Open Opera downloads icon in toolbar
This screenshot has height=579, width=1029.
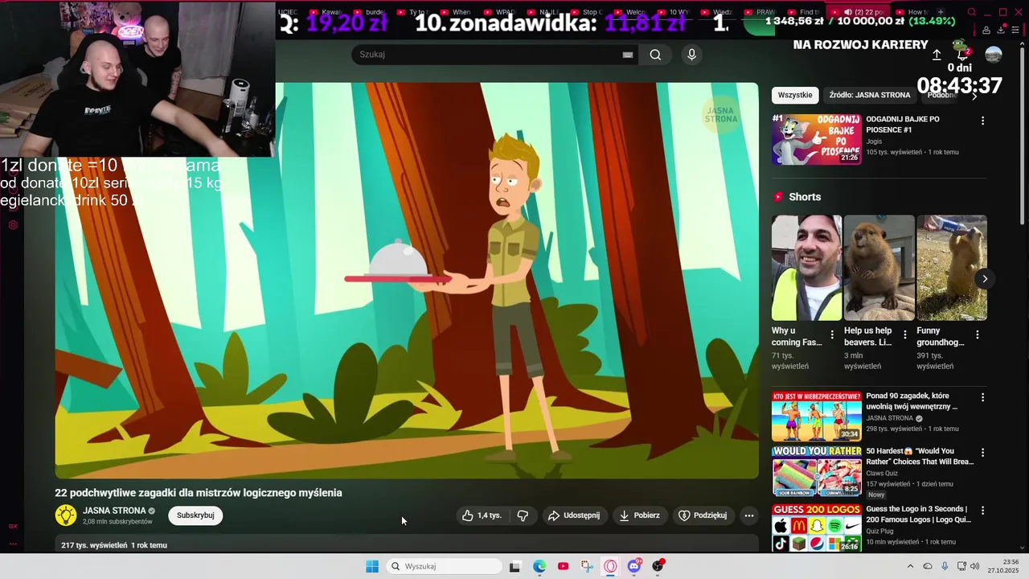click(1002, 30)
